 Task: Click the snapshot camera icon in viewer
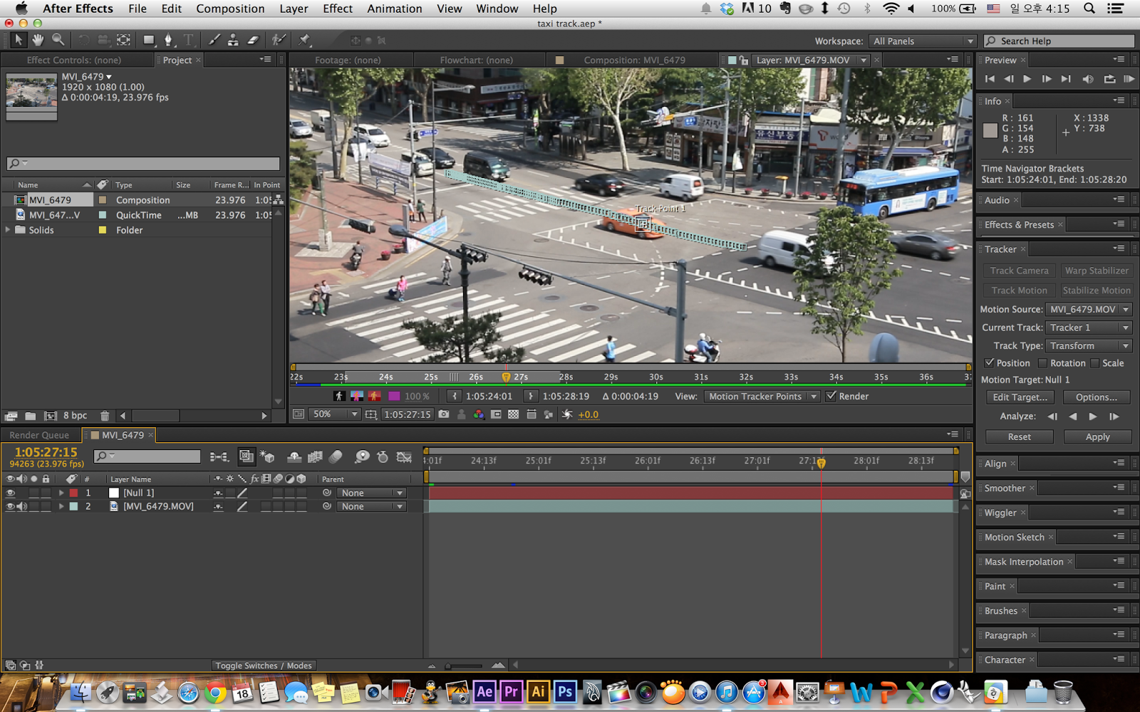444,414
